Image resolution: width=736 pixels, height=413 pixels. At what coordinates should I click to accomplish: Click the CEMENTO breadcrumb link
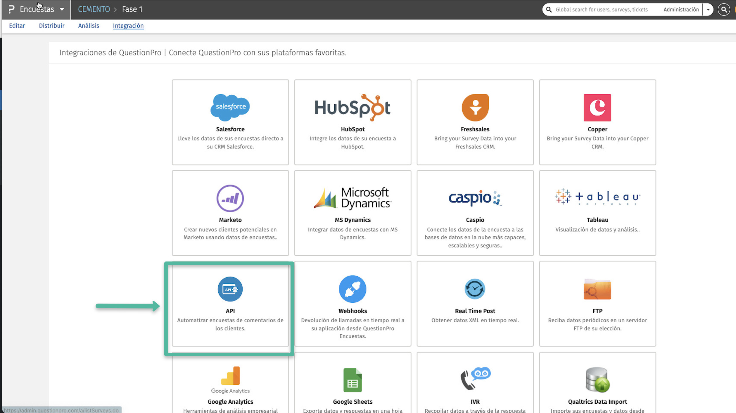[x=94, y=9]
